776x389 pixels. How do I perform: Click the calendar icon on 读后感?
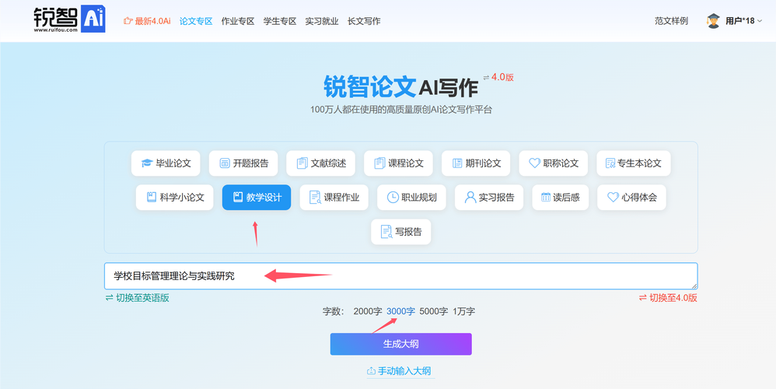(x=546, y=197)
